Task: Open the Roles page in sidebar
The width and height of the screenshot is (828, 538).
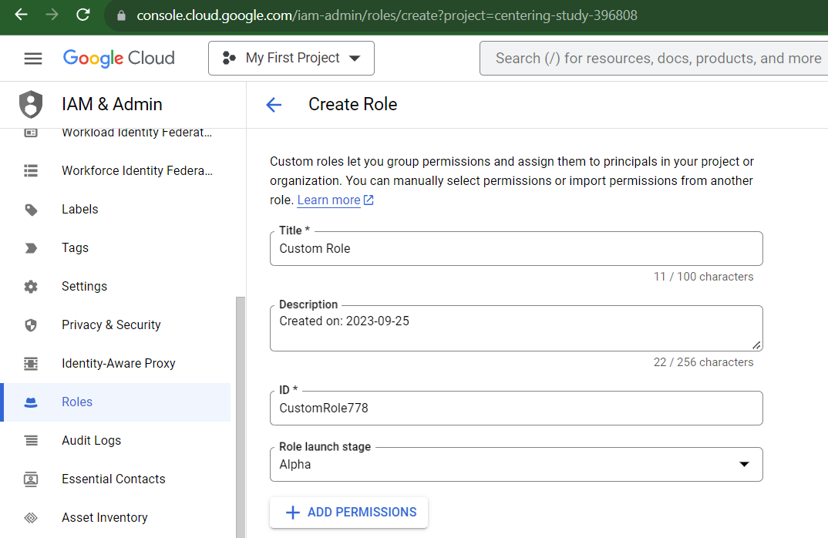Action: tap(77, 402)
